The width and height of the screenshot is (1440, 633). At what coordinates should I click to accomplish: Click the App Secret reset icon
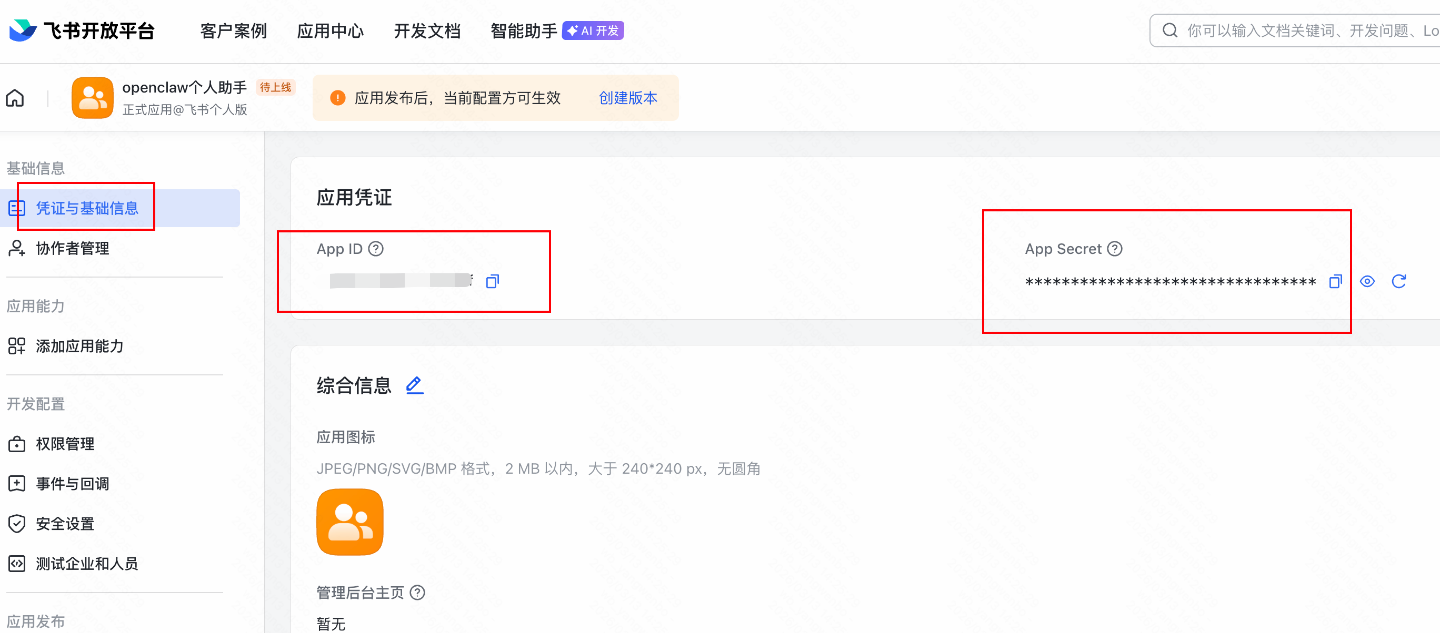click(x=1398, y=281)
